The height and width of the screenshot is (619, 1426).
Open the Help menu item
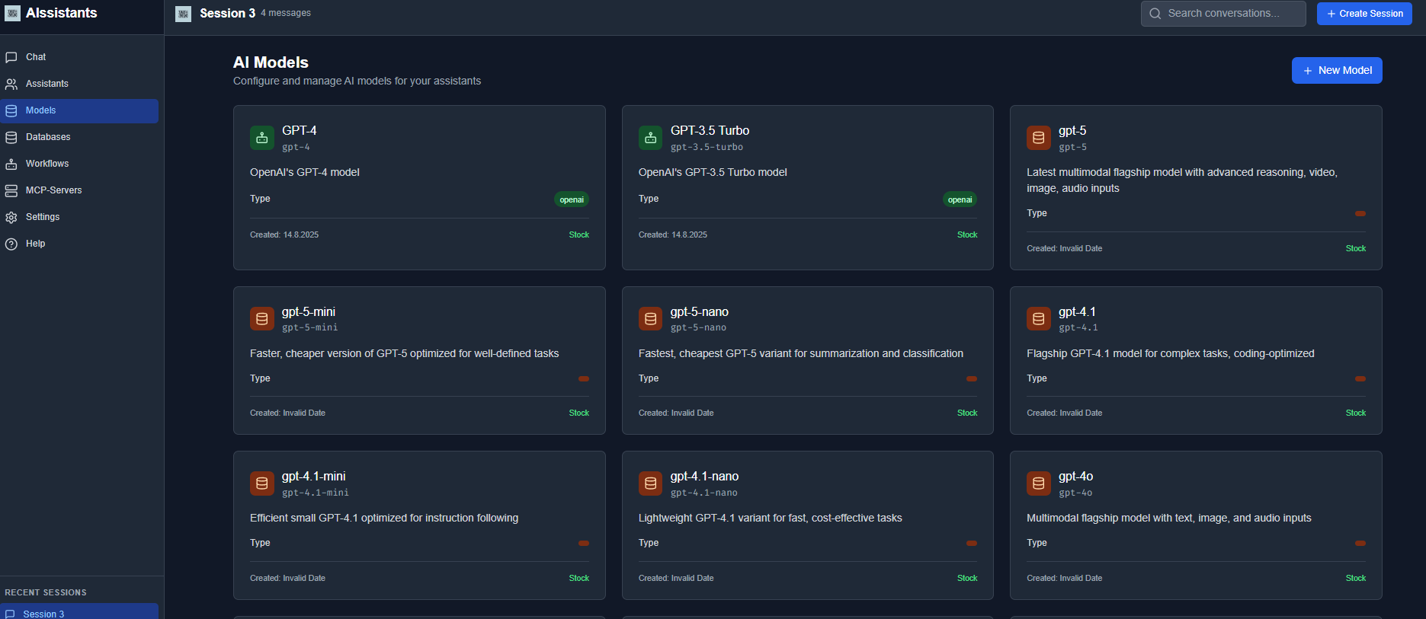tap(79, 244)
